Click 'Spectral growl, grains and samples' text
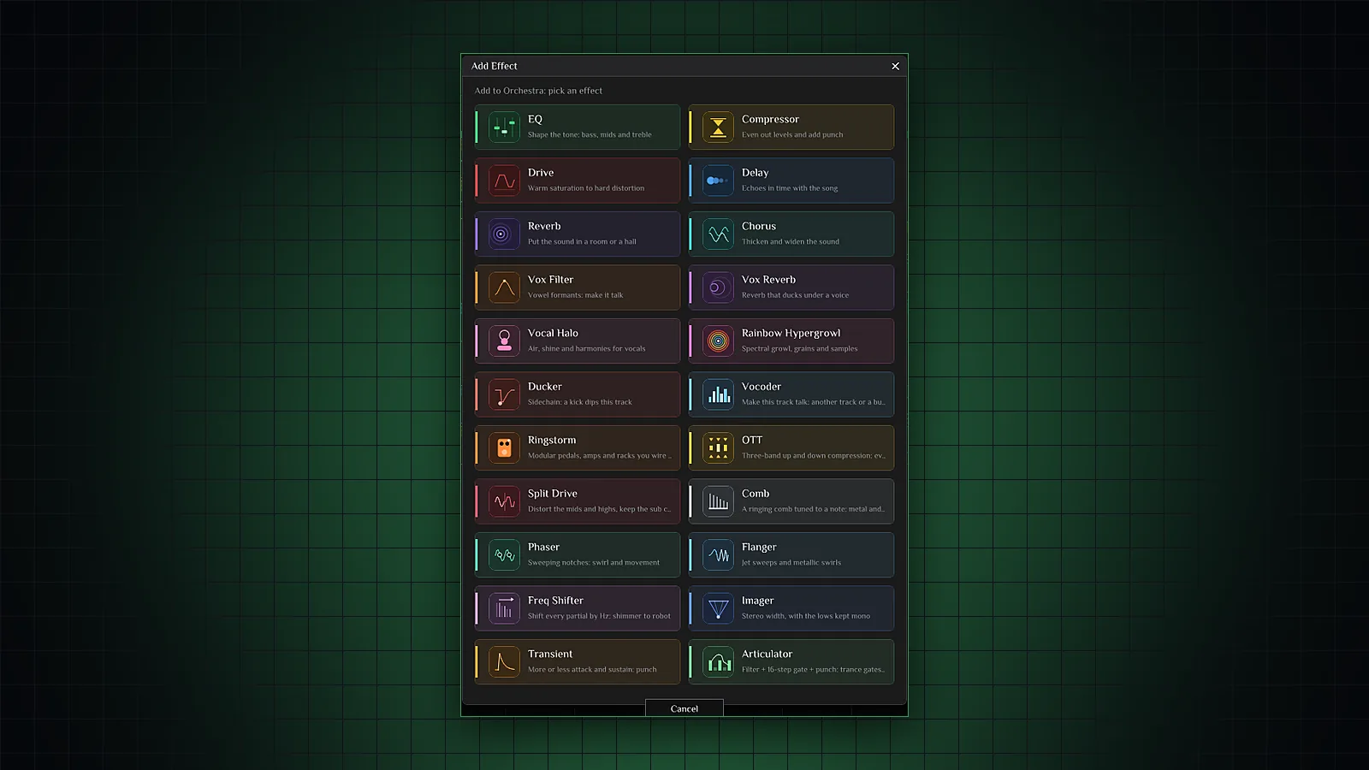 [799, 348]
